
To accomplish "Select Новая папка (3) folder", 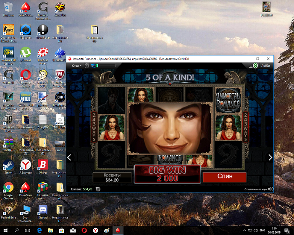I will pos(43,146).
